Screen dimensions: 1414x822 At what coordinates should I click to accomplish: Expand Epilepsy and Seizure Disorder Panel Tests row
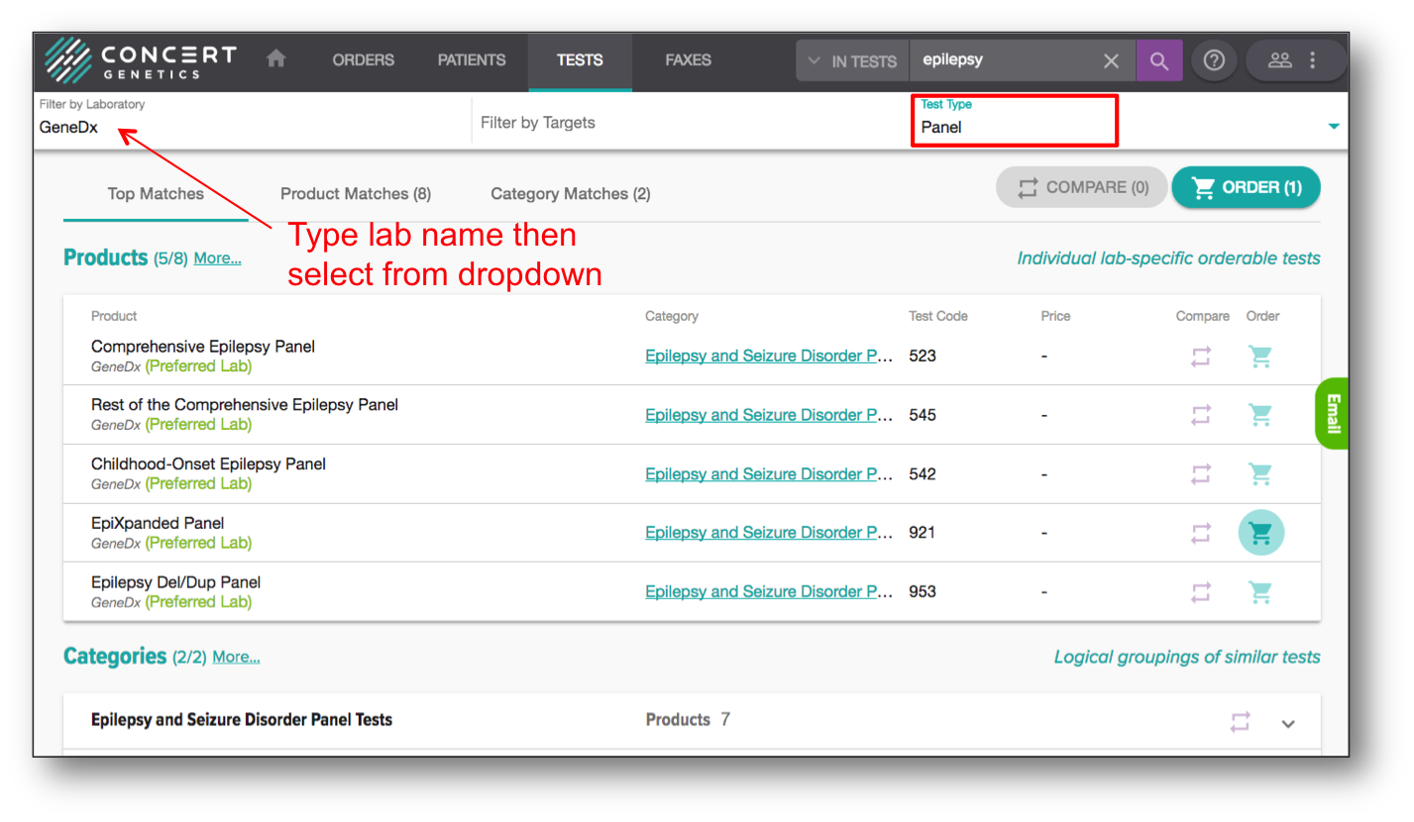[x=1288, y=723]
